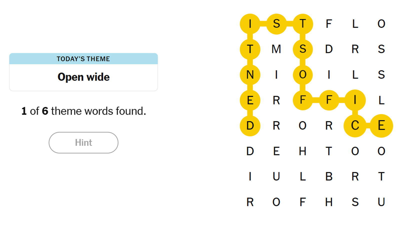Click the "Open wide" theme card

click(x=83, y=72)
